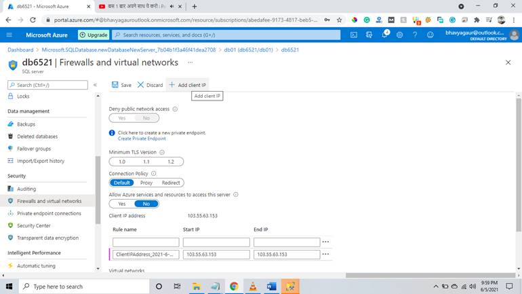Click info icon for Allow Azure services
522x294 pixels.
point(236,194)
